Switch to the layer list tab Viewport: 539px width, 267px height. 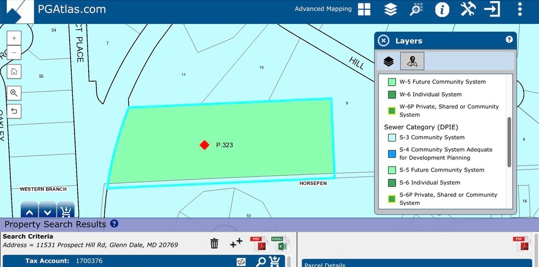tap(388, 61)
